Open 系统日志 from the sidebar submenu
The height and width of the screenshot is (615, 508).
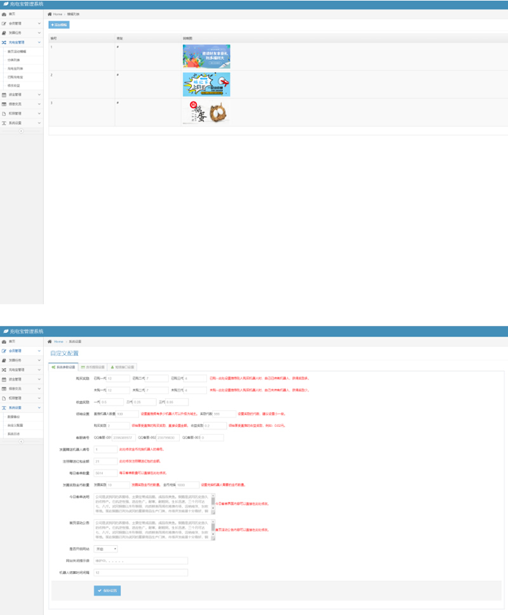click(14, 433)
